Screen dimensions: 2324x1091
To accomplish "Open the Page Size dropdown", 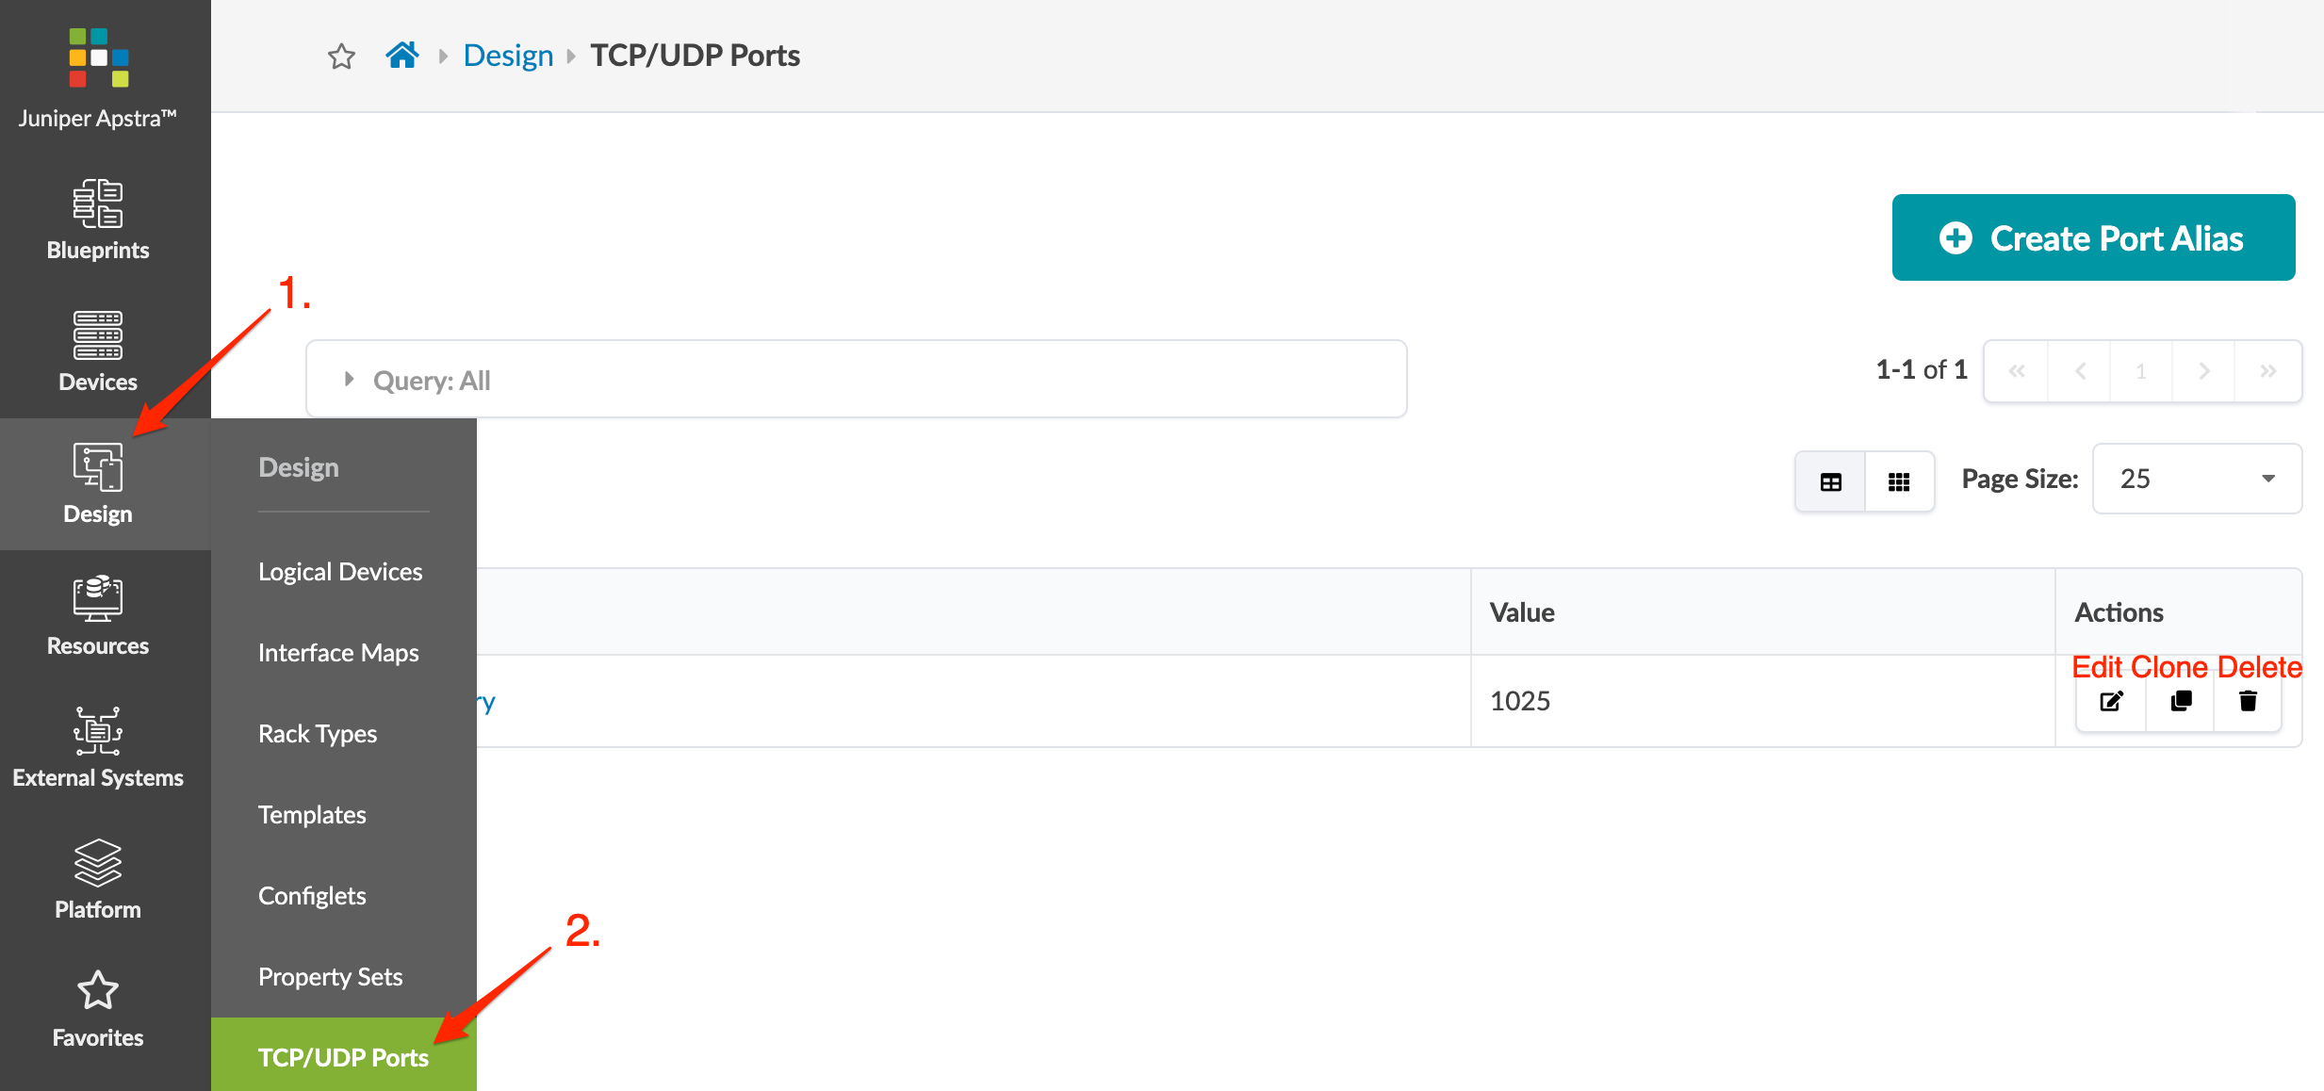I will [x=2196, y=479].
